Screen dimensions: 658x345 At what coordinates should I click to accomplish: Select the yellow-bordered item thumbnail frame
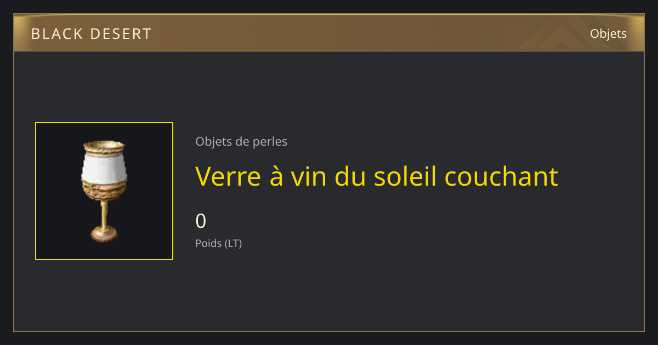click(x=104, y=191)
